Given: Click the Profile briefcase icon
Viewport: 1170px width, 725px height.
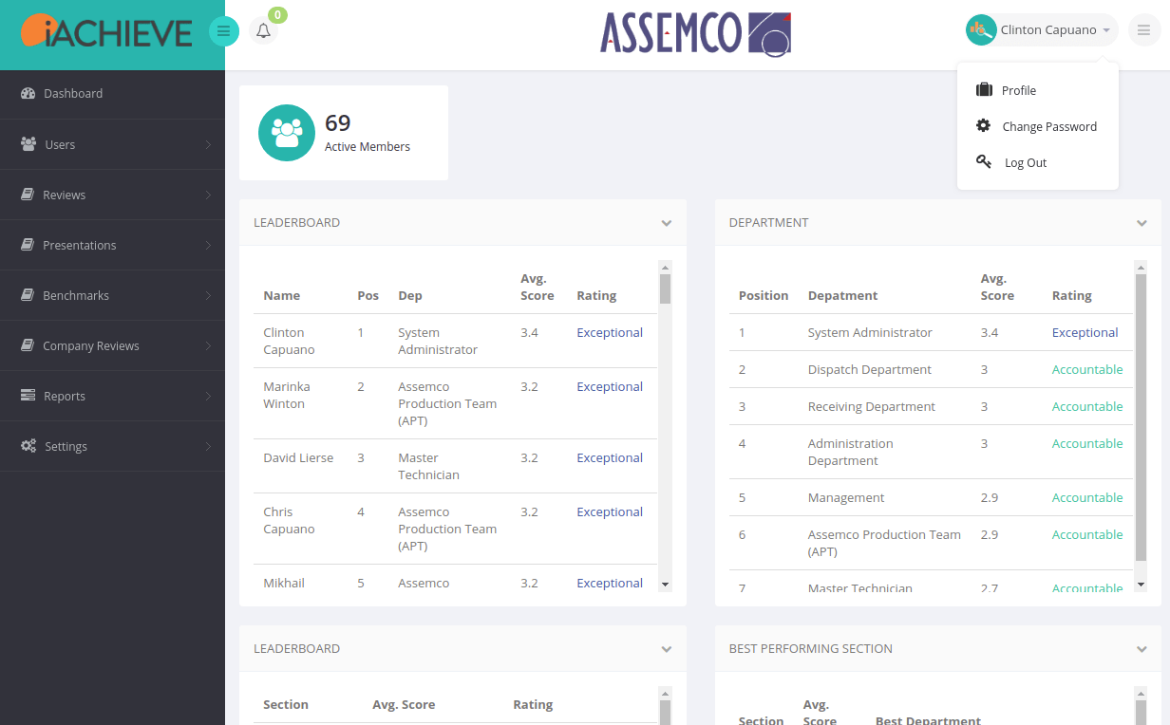Looking at the screenshot, I should pyautogui.click(x=984, y=90).
